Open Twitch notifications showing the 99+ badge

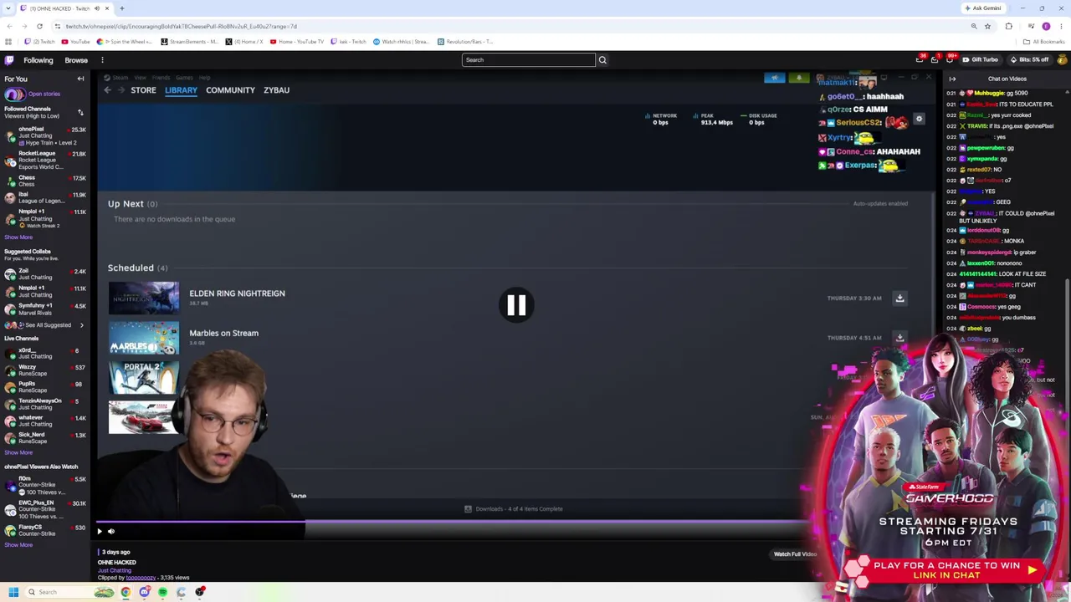coord(950,59)
